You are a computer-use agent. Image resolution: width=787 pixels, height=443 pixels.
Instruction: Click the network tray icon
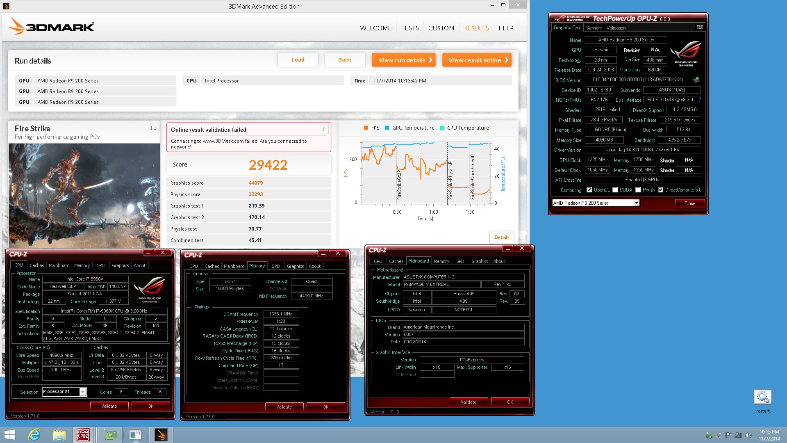[739, 435]
